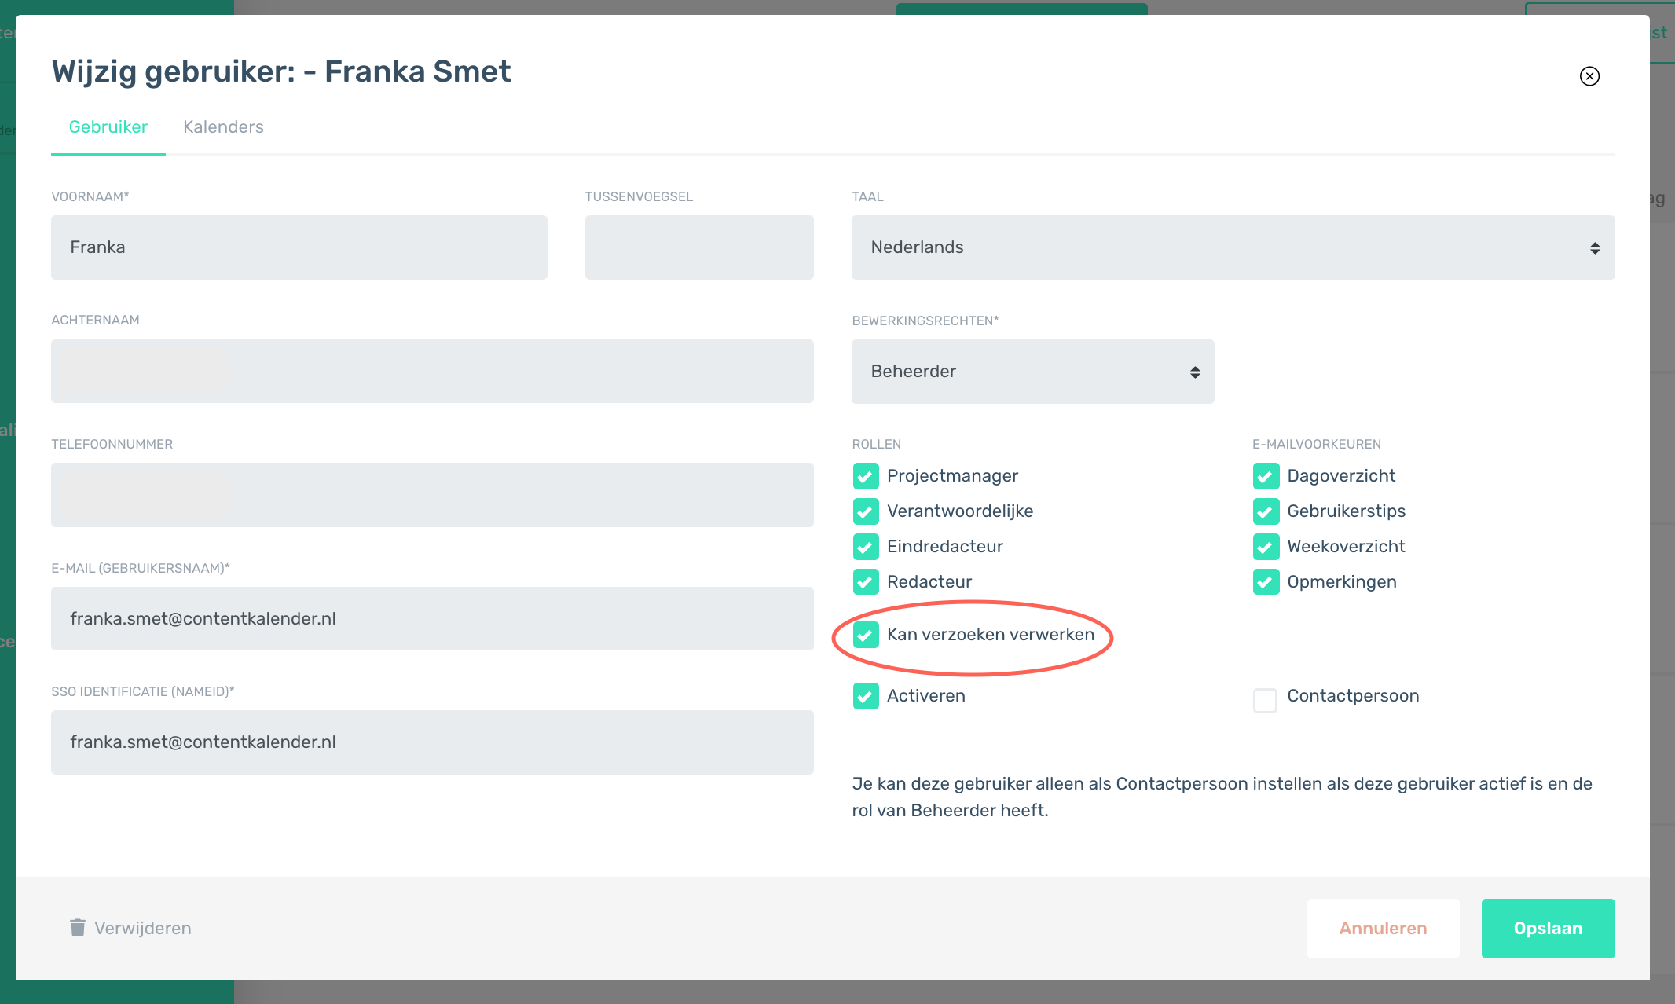This screenshot has height=1004, width=1675.
Task: Click the Annuleren button
Action: (1383, 928)
